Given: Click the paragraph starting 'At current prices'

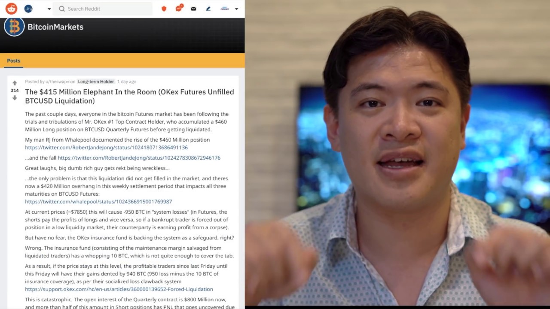Looking at the screenshot, I should 127,219.
